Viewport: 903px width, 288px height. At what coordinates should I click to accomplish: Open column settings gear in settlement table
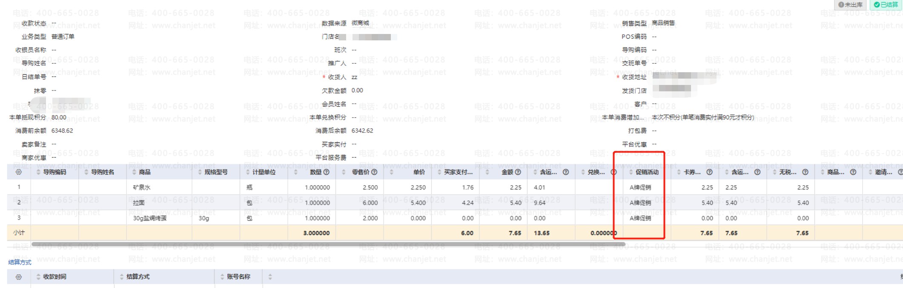click(x=18, y=277)
